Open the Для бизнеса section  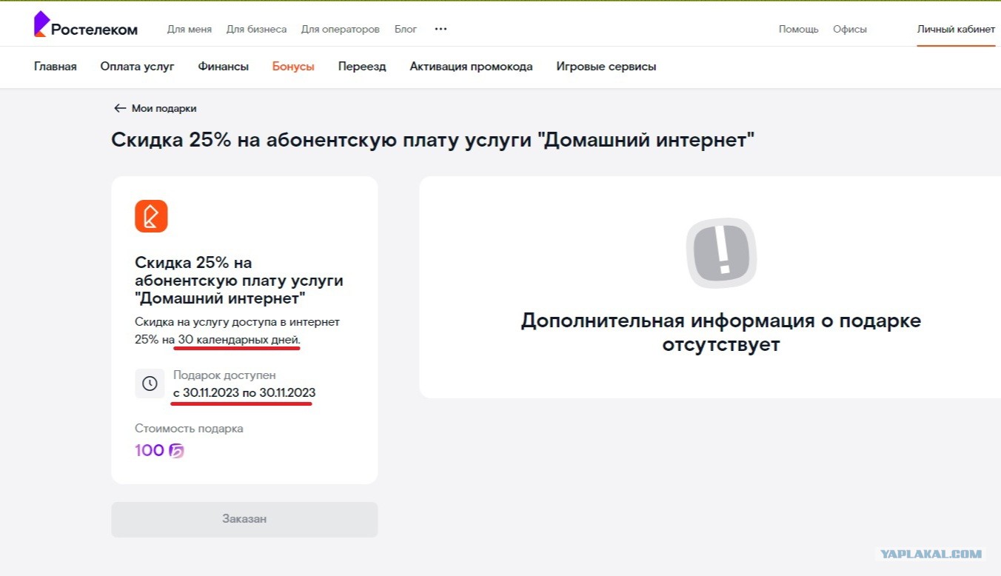256,30
